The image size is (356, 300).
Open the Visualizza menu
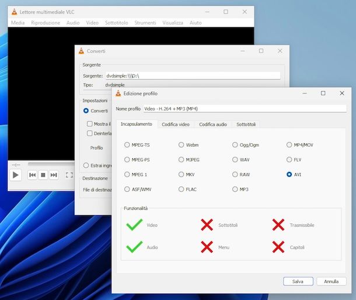coord(173,23)
